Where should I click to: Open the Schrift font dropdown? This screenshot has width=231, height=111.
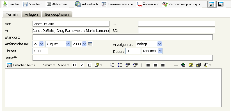click(49, 65)
